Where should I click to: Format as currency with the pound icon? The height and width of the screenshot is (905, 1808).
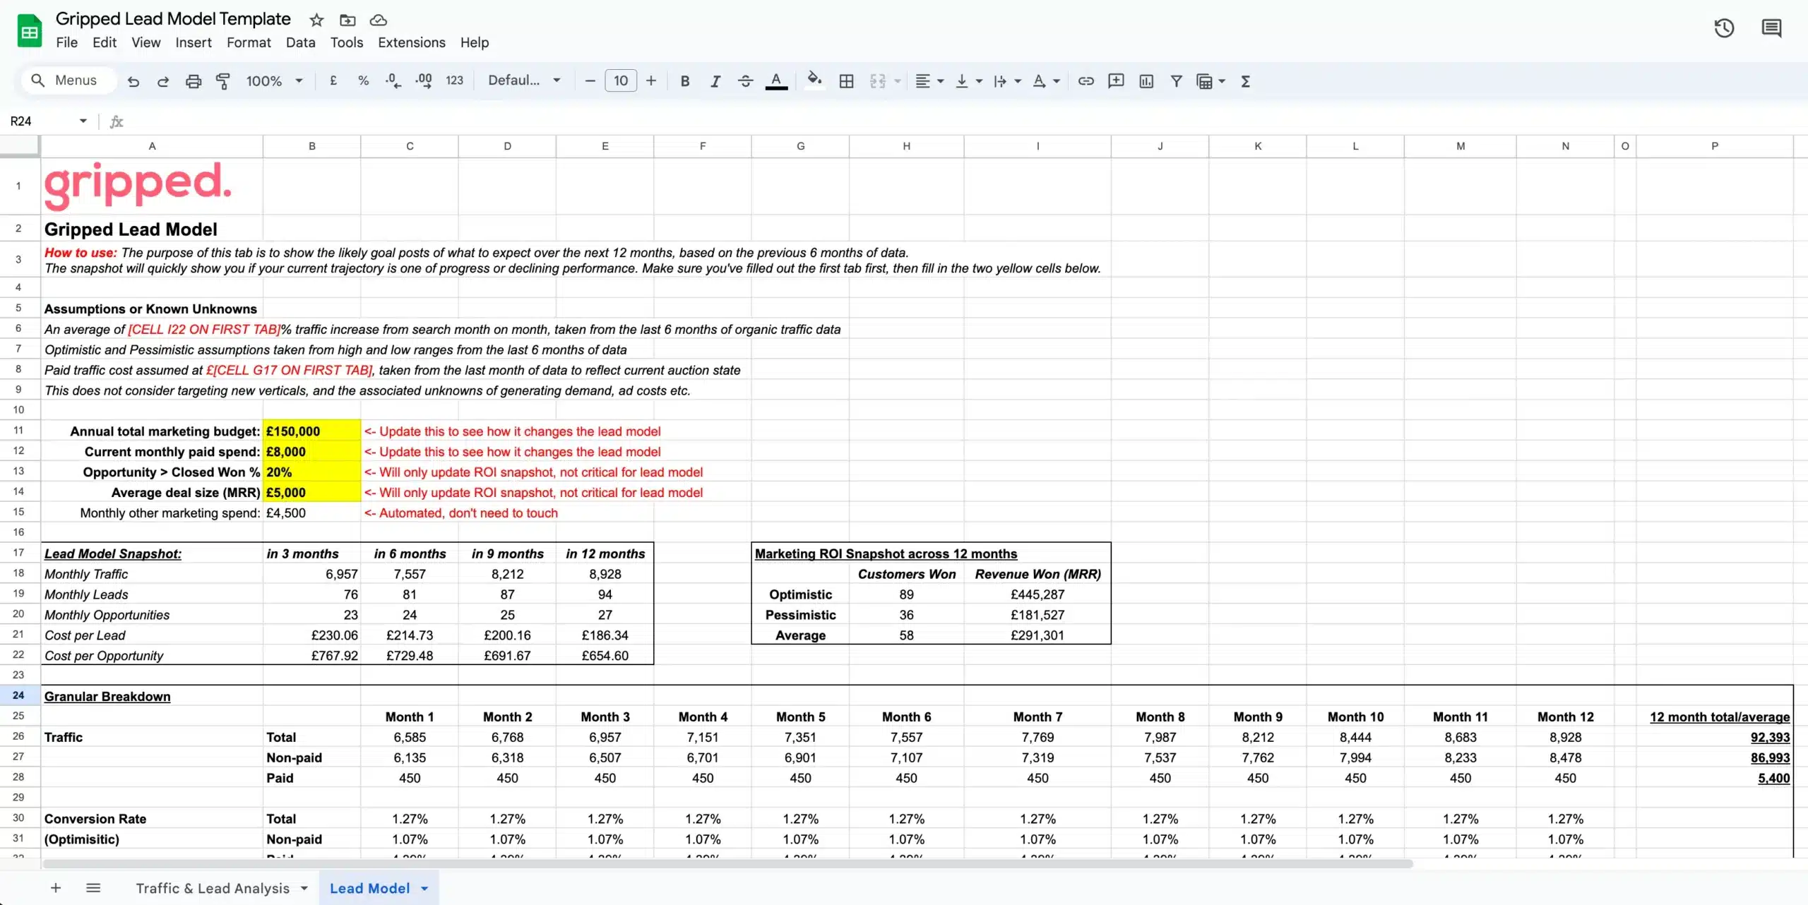[333, 80]
